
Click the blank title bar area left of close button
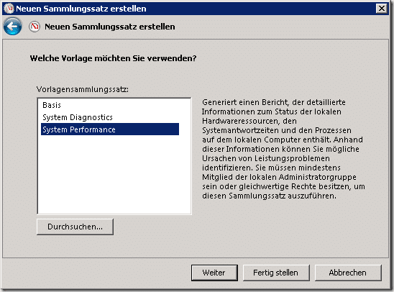point(260,9)
